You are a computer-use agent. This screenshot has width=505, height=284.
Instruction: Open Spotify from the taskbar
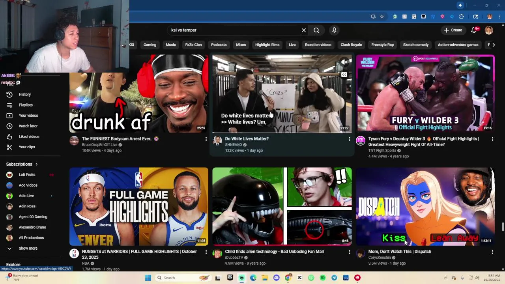point(323,278)
